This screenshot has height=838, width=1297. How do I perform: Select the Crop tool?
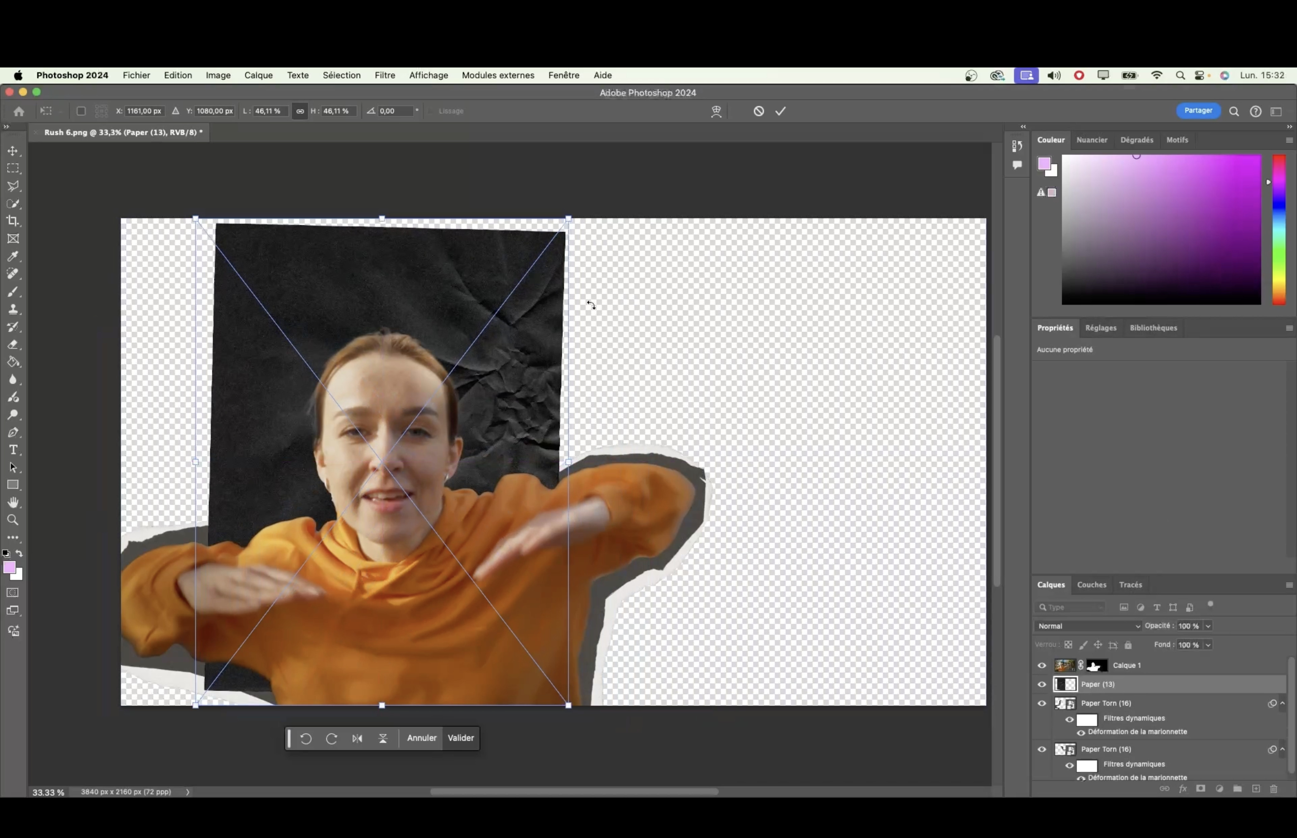(x=13, y=221)
